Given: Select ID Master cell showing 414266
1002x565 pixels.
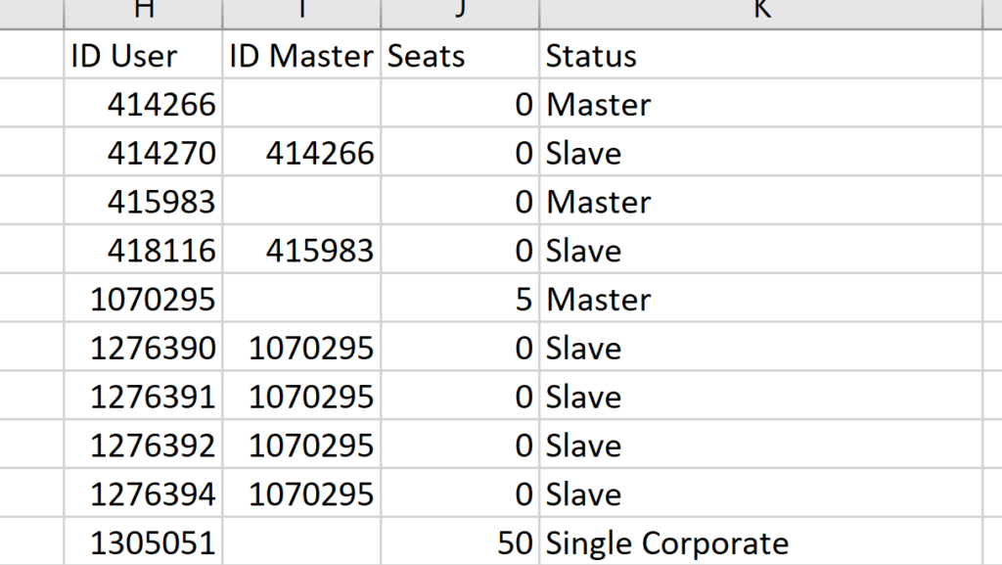Looking at the screenshot, I should coord(301,152).
